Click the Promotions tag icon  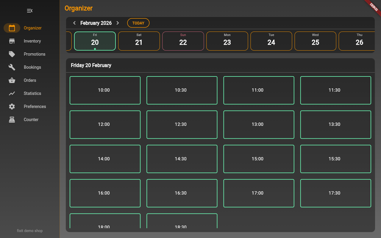point(12,54)
